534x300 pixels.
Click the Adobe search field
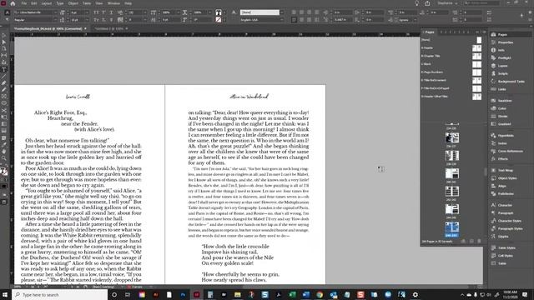click(481, 3)
